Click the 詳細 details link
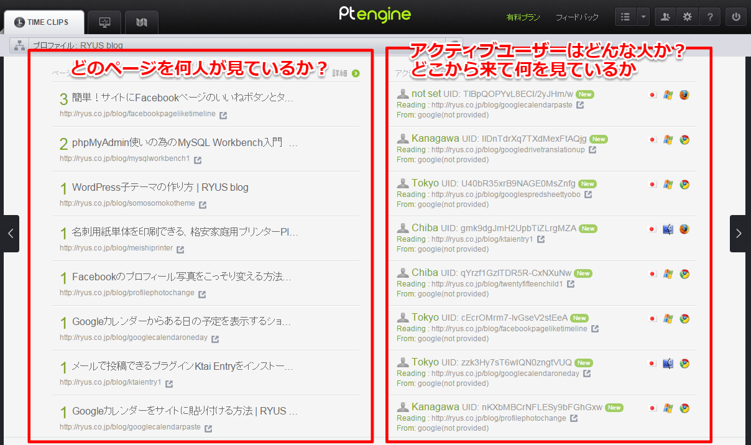The width and height of the screenshot is (751, 445). (346, 73)
